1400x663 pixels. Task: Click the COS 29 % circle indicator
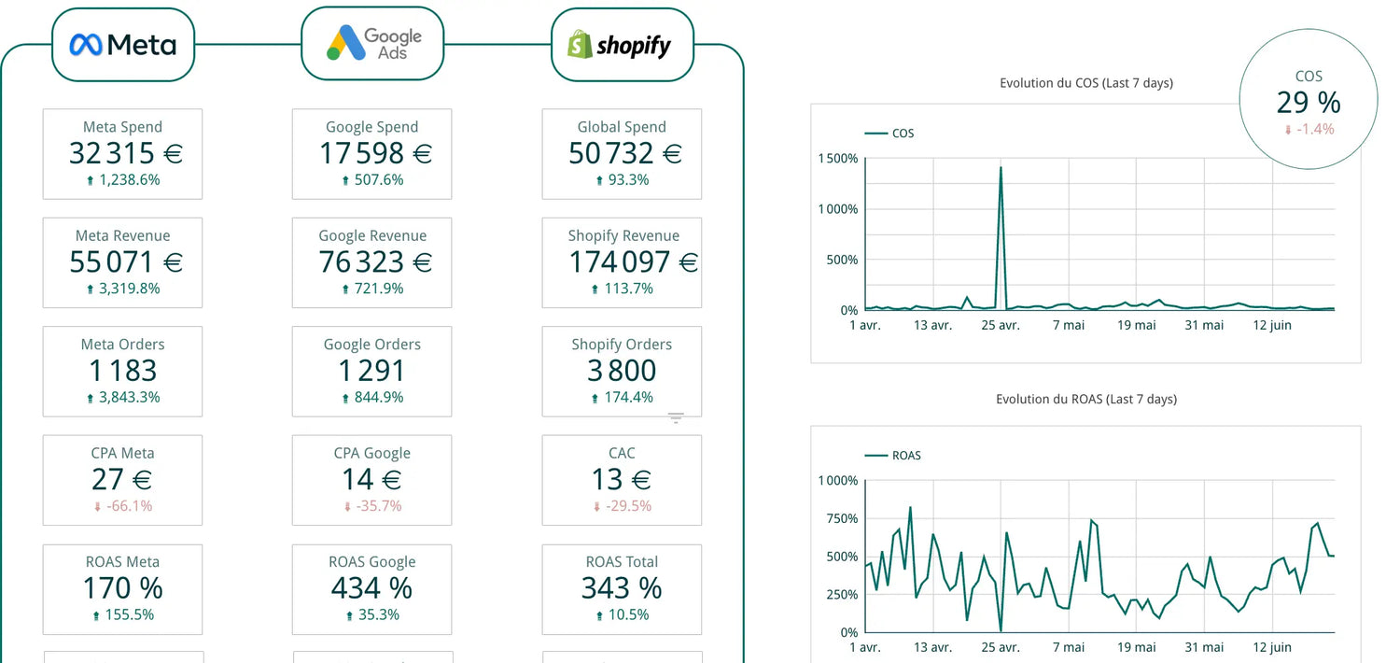tap(1308, 101)
